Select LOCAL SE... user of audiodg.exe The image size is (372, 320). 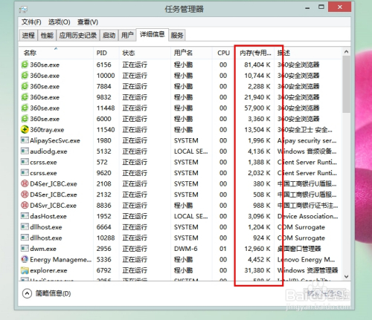(191, 151)
